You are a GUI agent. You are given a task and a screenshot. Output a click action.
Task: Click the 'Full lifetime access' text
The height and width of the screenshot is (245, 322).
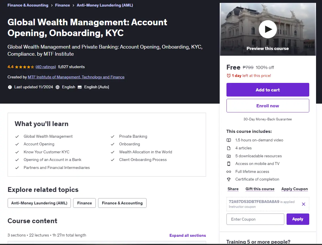click(252, 171)
